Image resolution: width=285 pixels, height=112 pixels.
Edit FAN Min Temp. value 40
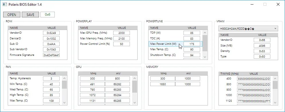[x=51, y=84]
